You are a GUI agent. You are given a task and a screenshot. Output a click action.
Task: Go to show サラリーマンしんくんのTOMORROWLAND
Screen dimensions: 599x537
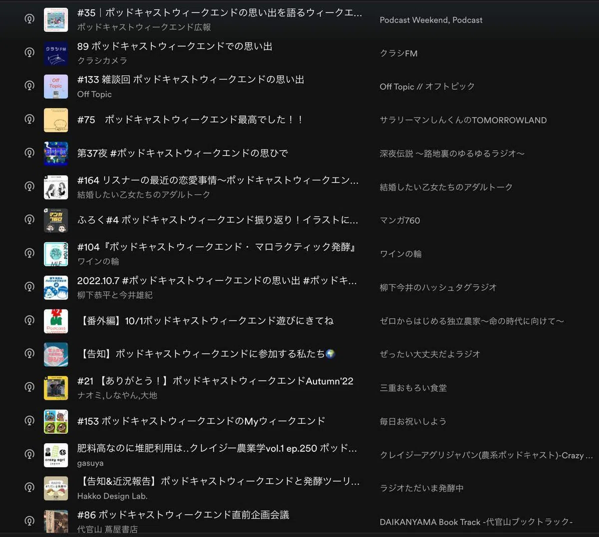pyautogui.click(x=463, y=120)
